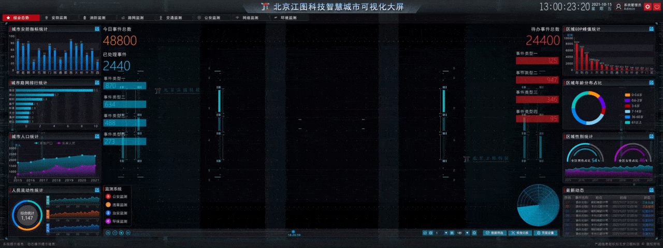
Task: Click the orange 0-0.6岁 legend swatch
Action: click(627, 95)
